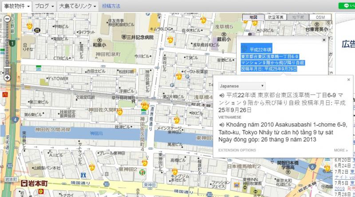Screen dimensions: 355x197
Task: Click highlighted 平成22年頃 text
Action: click(x=260, y=50)
